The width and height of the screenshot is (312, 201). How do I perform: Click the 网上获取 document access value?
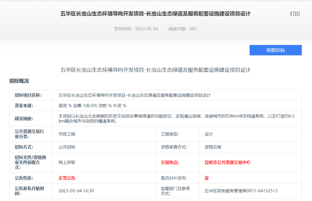pyautogui.click(x=67, y=162)
